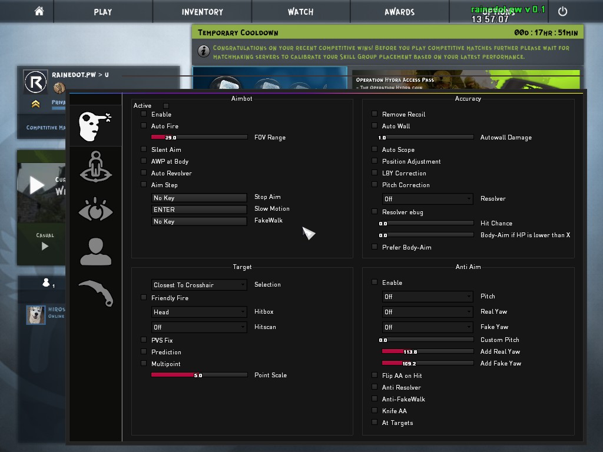Open the Head hitbox dropdown
603x452 pixels.
(x=199, y=312)
